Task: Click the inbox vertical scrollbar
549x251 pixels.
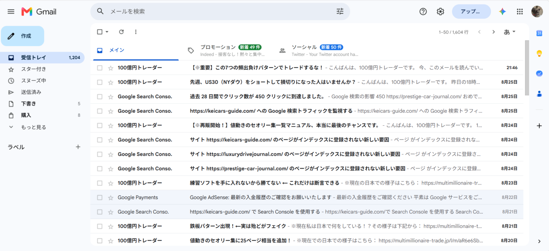Action: [x=527, y=68]
